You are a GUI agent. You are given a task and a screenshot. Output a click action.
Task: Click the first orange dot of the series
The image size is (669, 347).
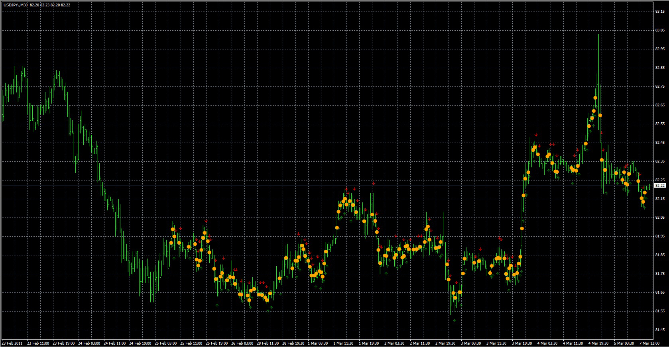(x=171, y=243)
